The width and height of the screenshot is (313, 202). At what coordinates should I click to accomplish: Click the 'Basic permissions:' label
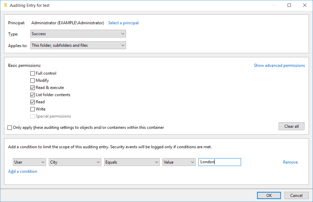(25, 65)
